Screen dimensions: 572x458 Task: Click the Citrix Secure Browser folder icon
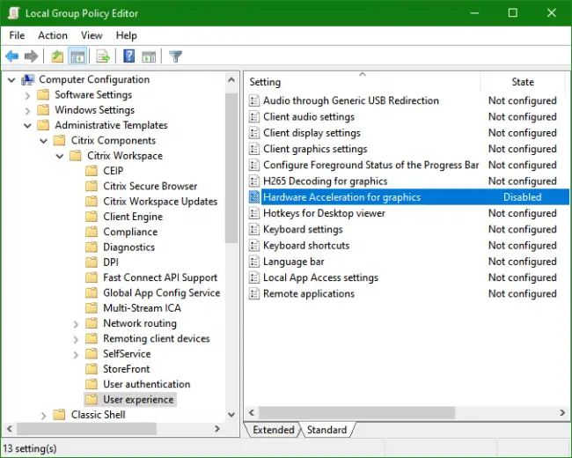pyautogui.click(x=92, y=186)
